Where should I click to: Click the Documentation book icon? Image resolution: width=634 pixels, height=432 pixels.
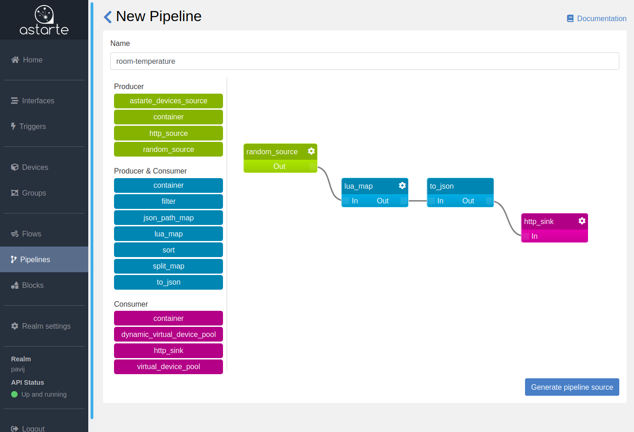(570, 19)
